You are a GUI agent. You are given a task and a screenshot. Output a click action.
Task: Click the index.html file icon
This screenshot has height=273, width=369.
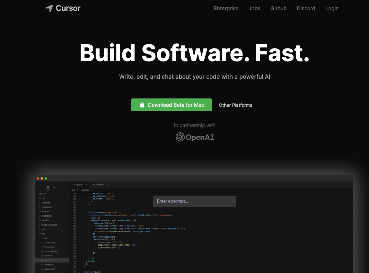pos(41,269)
